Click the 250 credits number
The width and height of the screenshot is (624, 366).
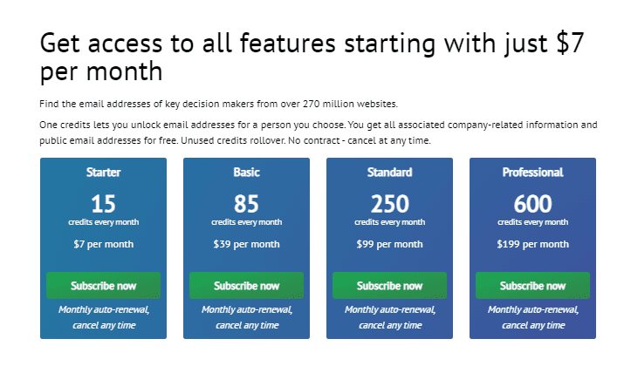point(389,204)
